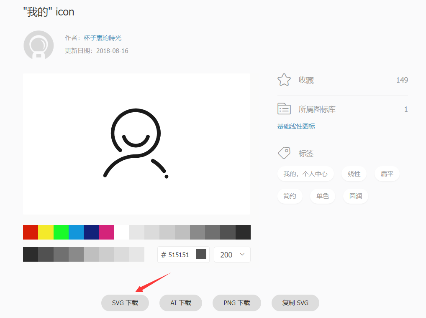
Task: Click the large 我的 icon preview
Action: (x=136, y=144)
